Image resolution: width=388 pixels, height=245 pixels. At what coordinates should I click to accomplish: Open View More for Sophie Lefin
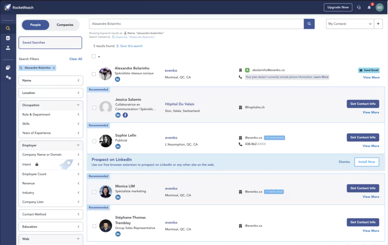coord(371,146)
